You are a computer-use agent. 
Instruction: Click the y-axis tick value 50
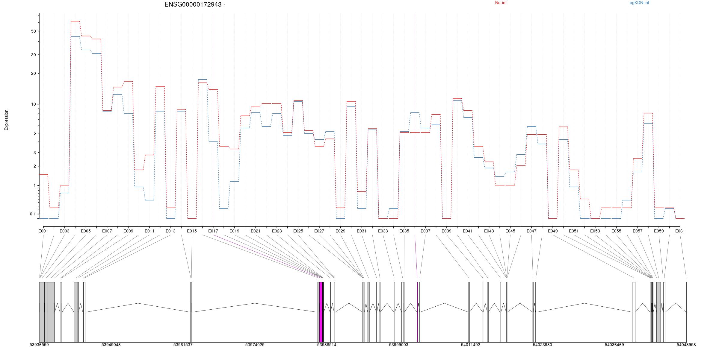click(x=33, y=31)
